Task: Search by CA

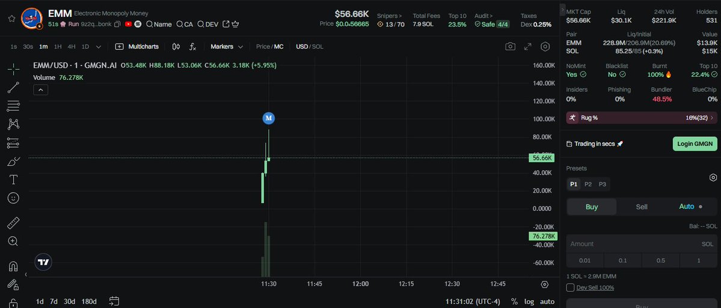Action: [x=185, y=25]
